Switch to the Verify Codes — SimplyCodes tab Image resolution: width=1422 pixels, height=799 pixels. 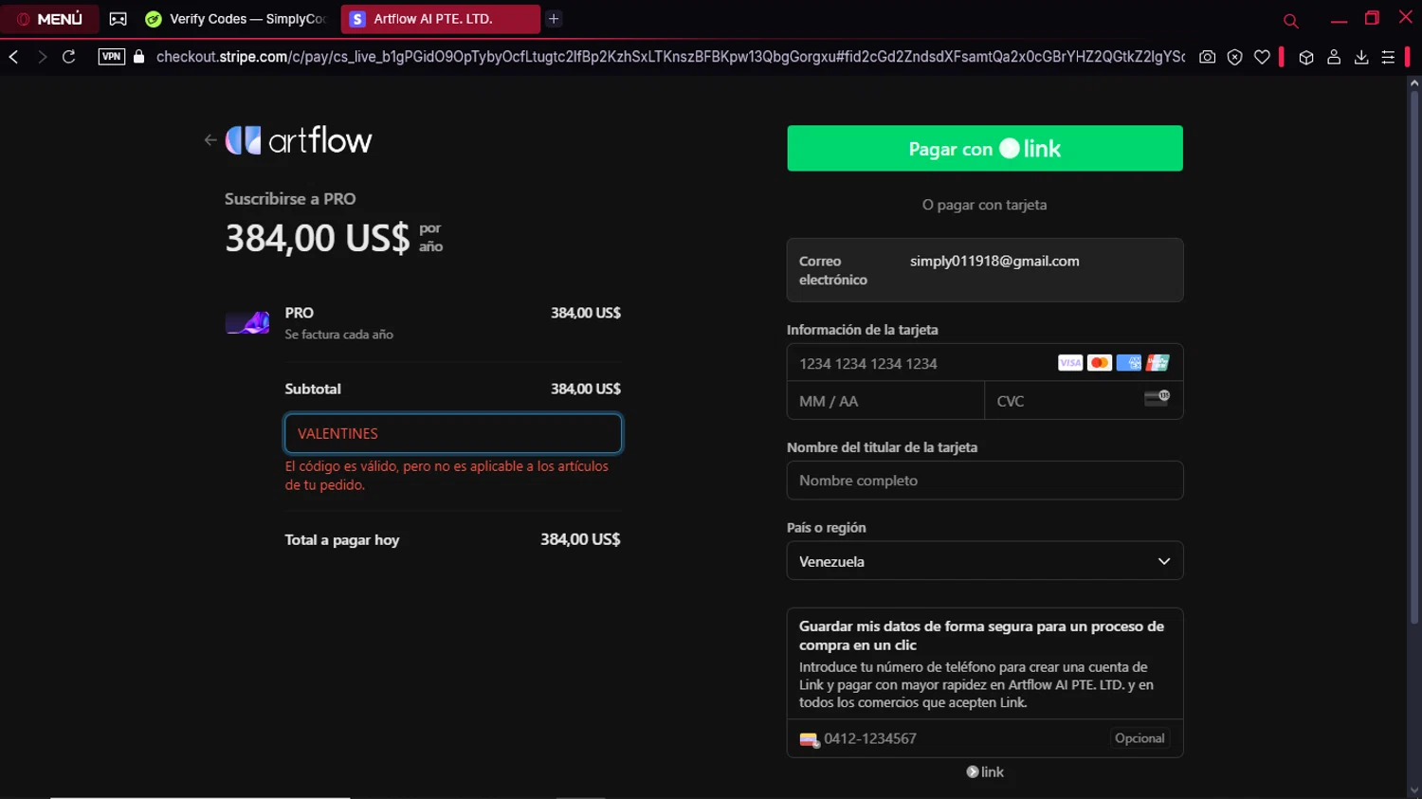tap(236, 19)
